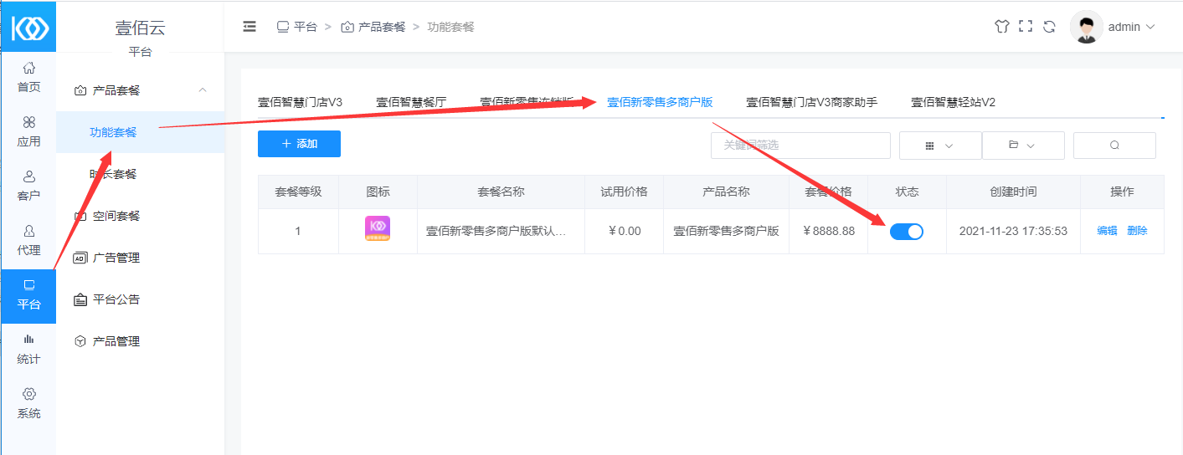The width and height of the screenshot is (1183, 455).
Task: Click the ￥0.00 trial price cell
Action: point(625,231)
